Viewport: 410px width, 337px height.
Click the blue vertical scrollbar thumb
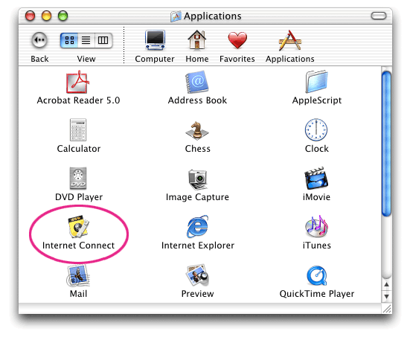[386, 144]
